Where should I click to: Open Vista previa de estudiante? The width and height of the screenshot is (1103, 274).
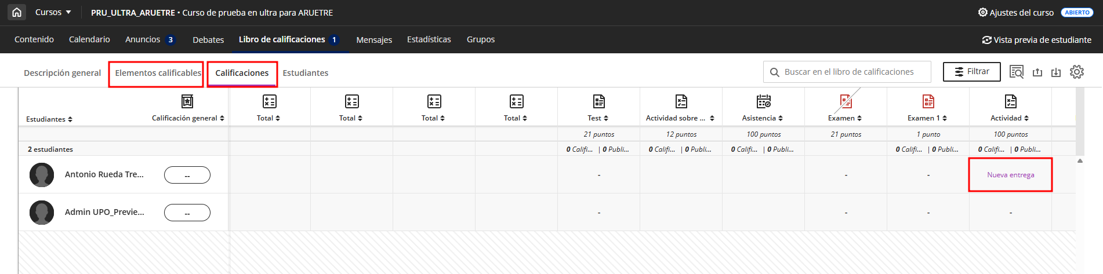click(1036, 40)
